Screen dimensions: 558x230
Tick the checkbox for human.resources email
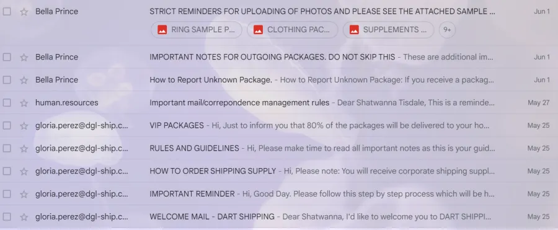click(x=7, y=103)
